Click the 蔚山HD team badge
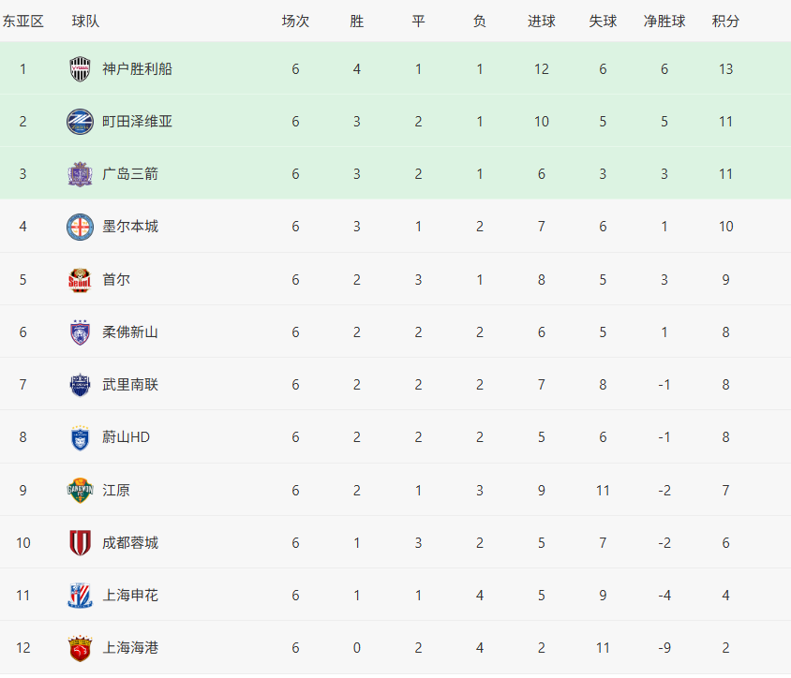This screenshot has width=791, height=678. (80, 437)
